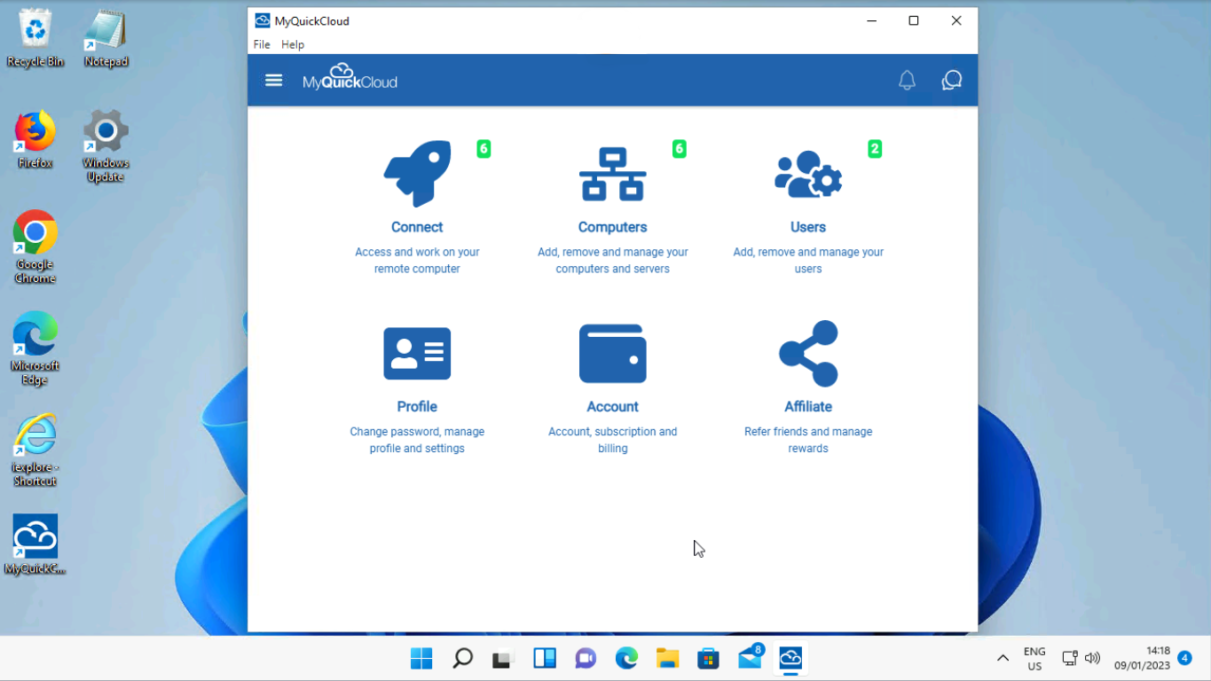Open the Users management icon
Screen dimensions: 1211x681
point(807,174)
